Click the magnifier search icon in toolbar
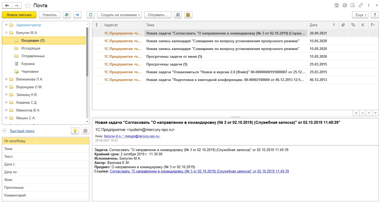382x204 pixels. pyautogui.click(x=178, y=15)
